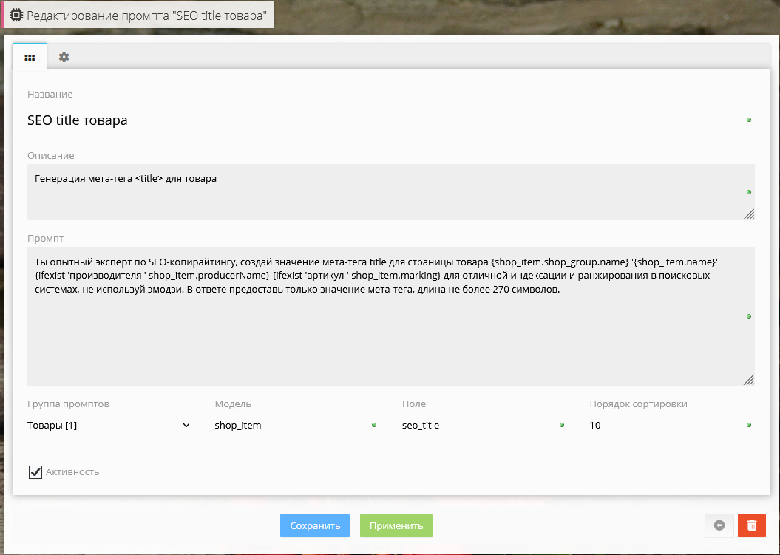
Task: Delete prompt with red trash button
Action: 752,525
